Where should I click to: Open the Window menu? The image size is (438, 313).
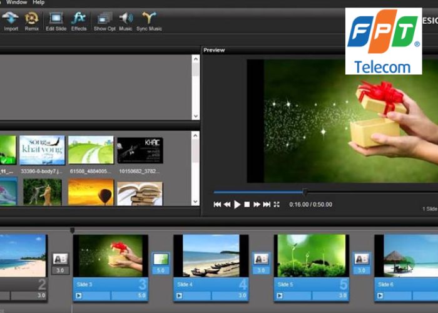tap(16, 3)
